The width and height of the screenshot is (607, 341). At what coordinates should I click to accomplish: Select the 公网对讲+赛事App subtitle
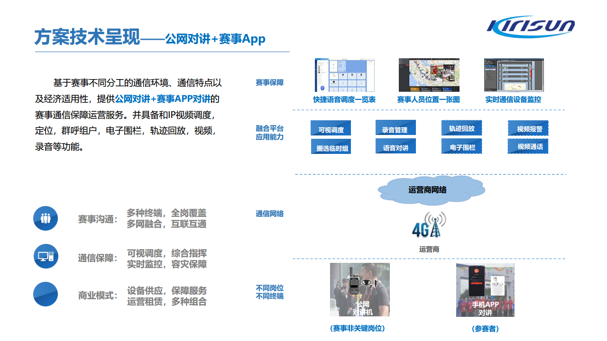pos(215,39)
